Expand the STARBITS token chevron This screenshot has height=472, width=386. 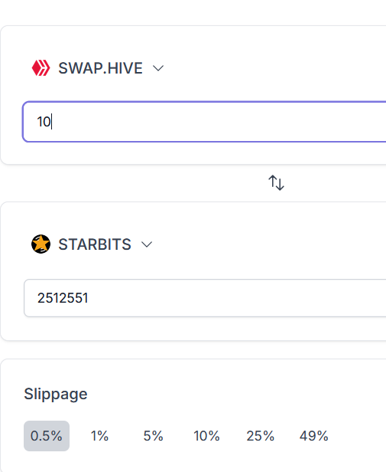147,244
